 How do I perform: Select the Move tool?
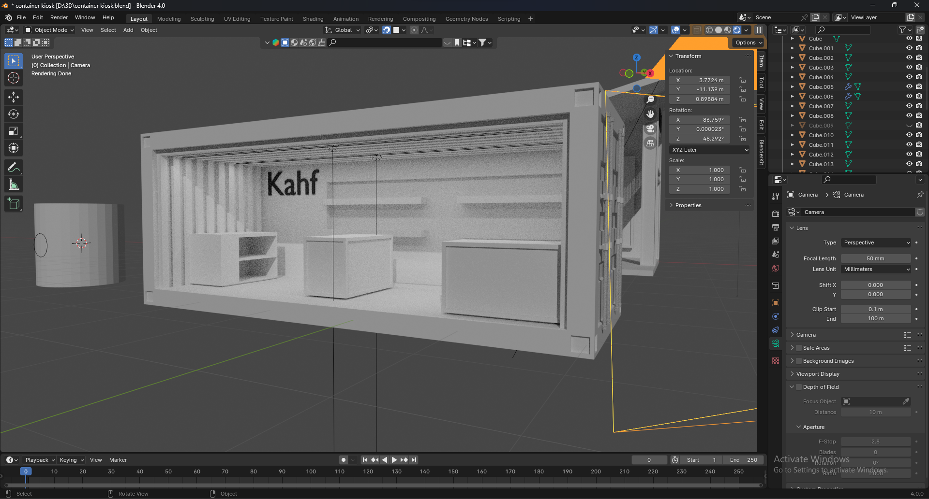coord(14,97)
